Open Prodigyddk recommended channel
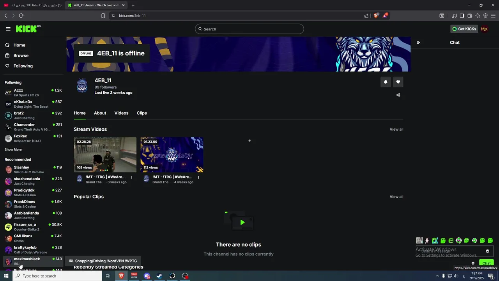 [33, 192]
